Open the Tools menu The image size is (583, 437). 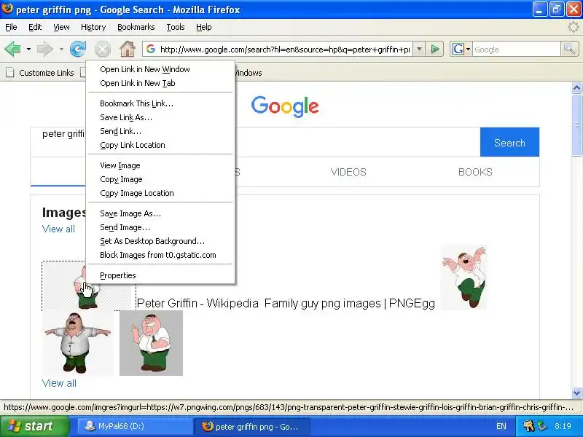[x=176, y=27]
